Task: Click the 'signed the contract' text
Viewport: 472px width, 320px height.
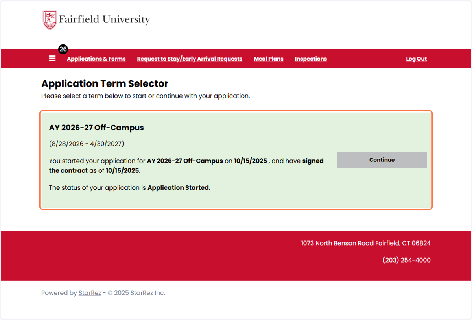Action: [186, 166]
